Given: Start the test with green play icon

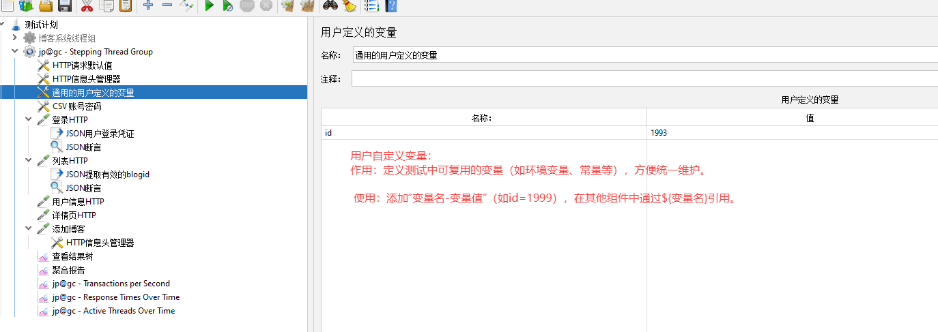Looking at the screenshot, I should (x=210, y=6).
